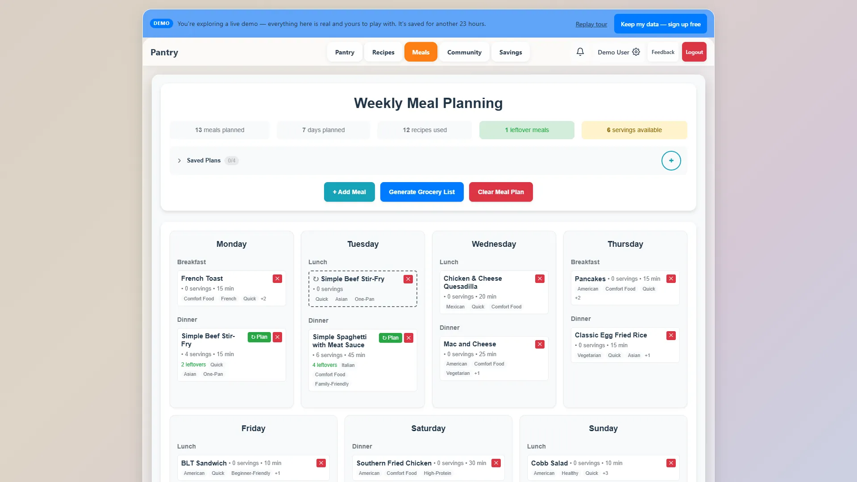This screenshot has width=857, height=482.
Task: Go to the Community tab
Action: [464, 52]
